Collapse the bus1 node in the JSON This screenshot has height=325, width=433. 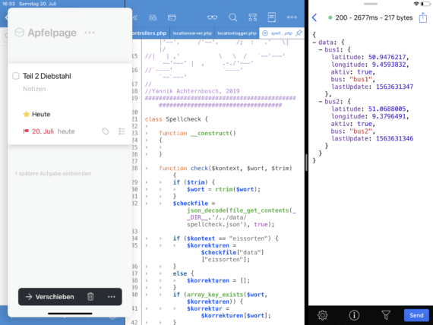[x=321, y=50]
